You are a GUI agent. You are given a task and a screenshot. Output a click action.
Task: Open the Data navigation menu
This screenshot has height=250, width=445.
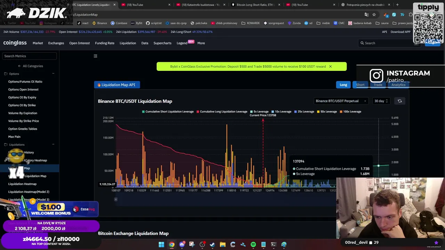pyautogui.click(x=145, y=43)
